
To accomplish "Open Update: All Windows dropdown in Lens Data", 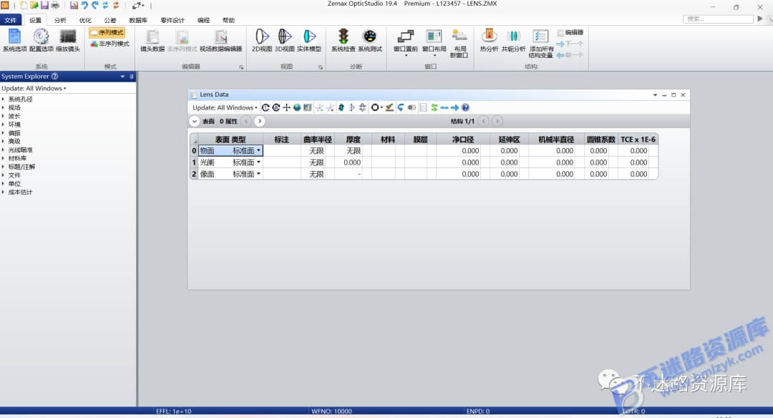I will (x=225, y=107).
